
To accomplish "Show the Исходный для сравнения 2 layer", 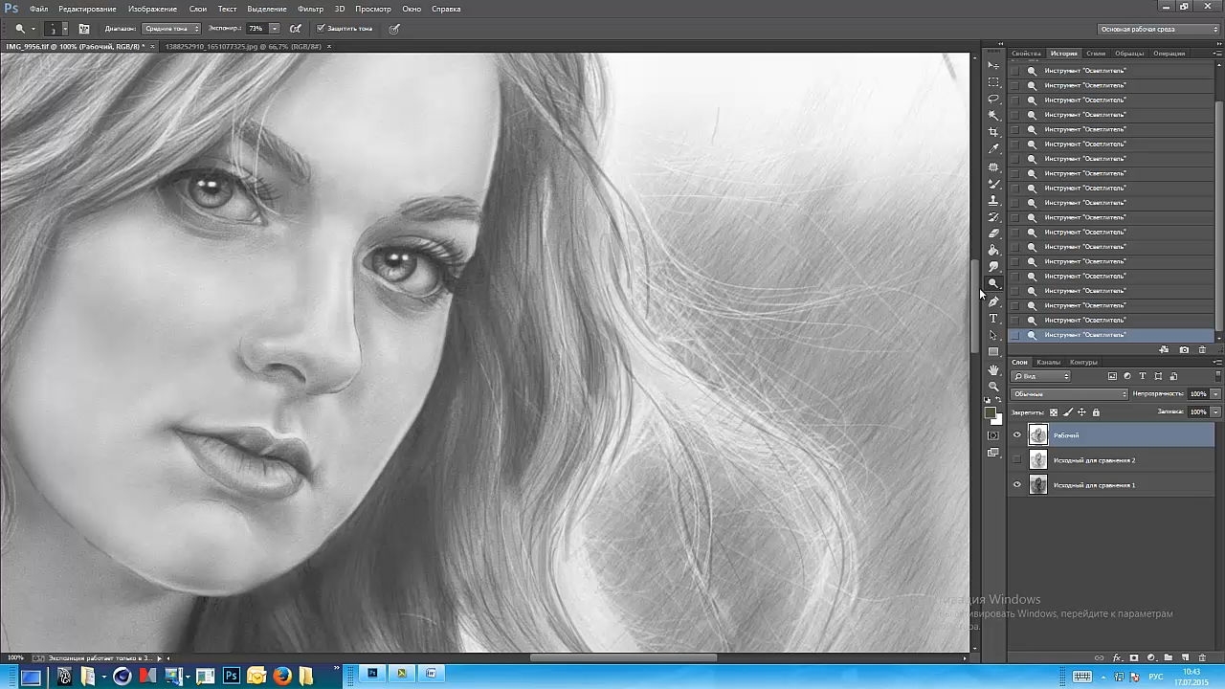I will (1017, 460).
